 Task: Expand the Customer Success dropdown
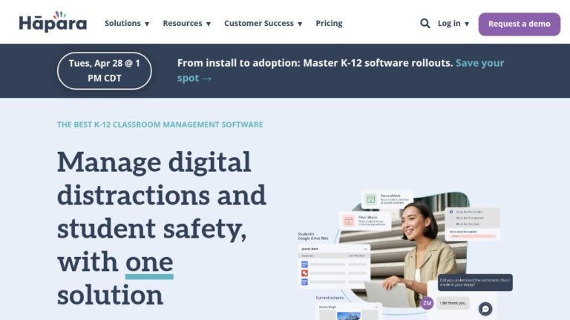coord(263,24)
